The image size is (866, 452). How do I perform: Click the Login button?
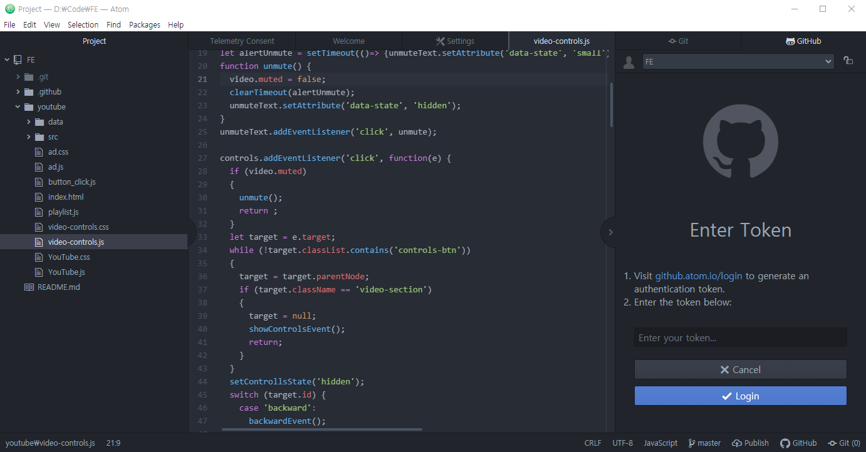741,396
